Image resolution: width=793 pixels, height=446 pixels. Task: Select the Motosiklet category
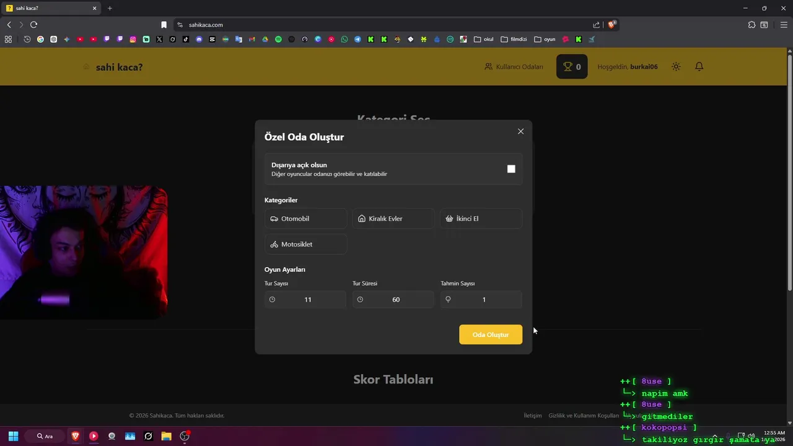click(306, 244)
